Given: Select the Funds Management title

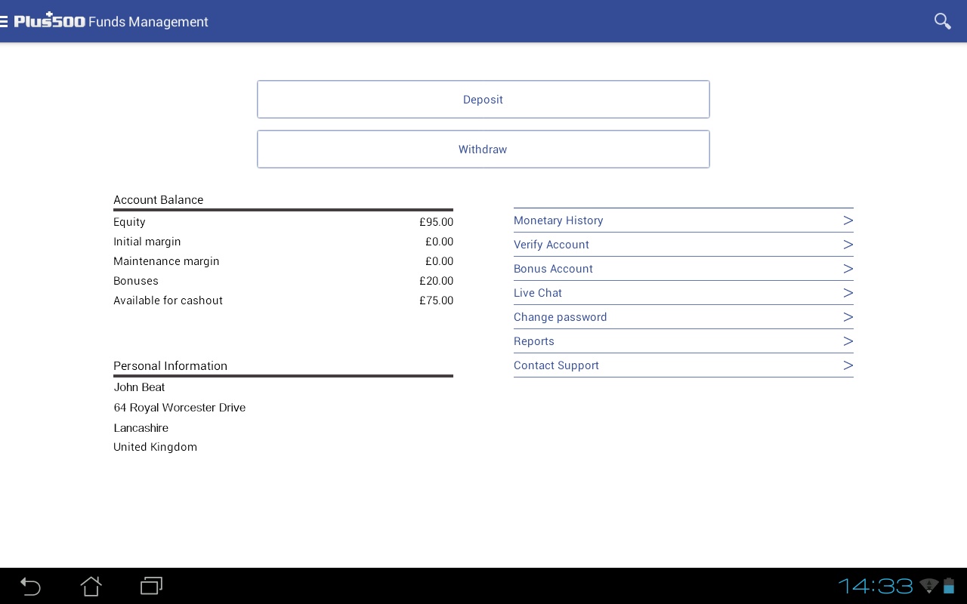Looking at the screenshot, I should coord(148,22).
